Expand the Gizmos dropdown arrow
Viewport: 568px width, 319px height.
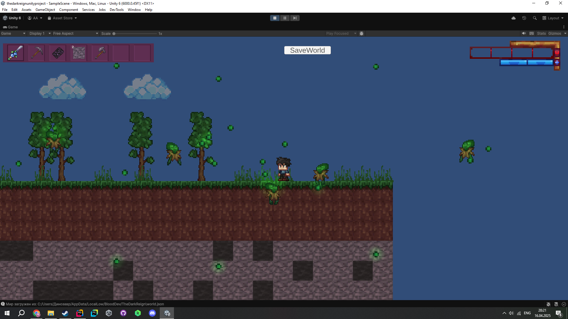pyautogui.click(x=565, y=33)
